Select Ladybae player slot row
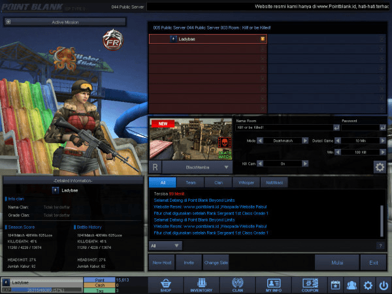Image resolution: width=392 pixels, height=294 pixels. point(208,39)
